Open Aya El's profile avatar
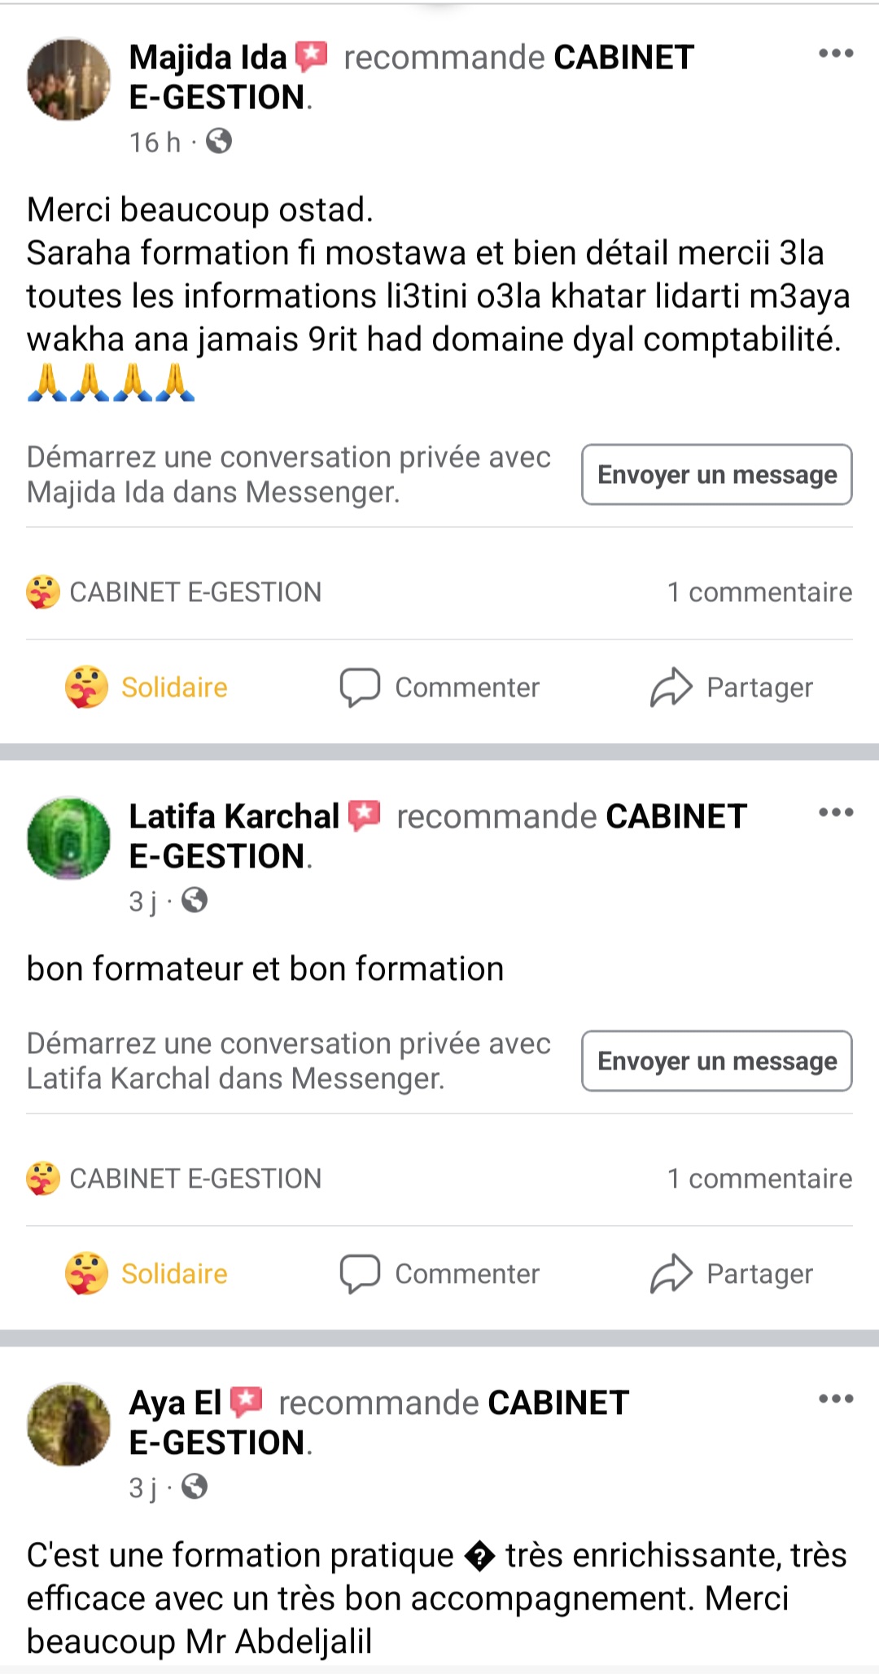 (68, 1425)
